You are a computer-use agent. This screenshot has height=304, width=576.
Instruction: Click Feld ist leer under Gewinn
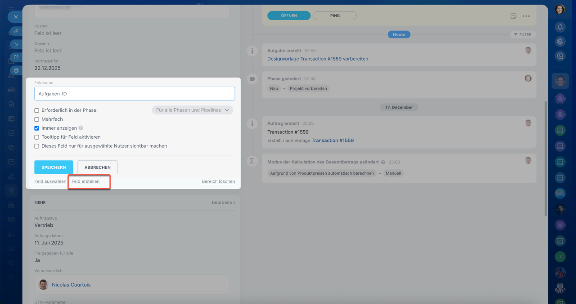click(48, 51)
